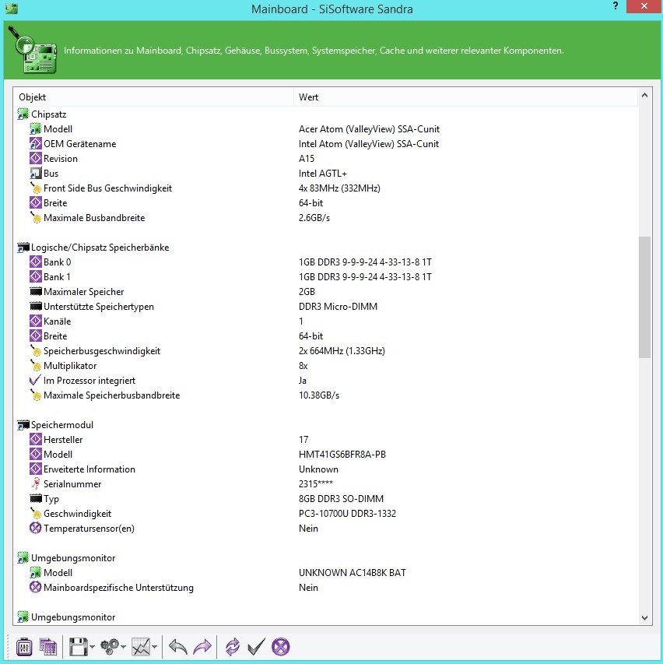
Task: Select the Speicherbusgeschwindigkeit row
Action: [x=325, y=350]
